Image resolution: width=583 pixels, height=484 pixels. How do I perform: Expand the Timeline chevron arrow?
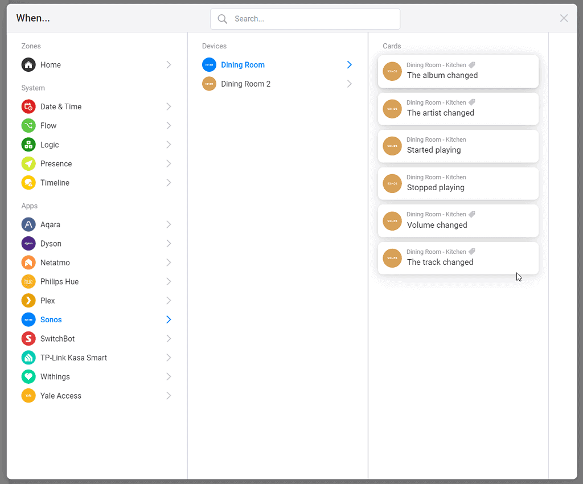click(x=169, y=183)
